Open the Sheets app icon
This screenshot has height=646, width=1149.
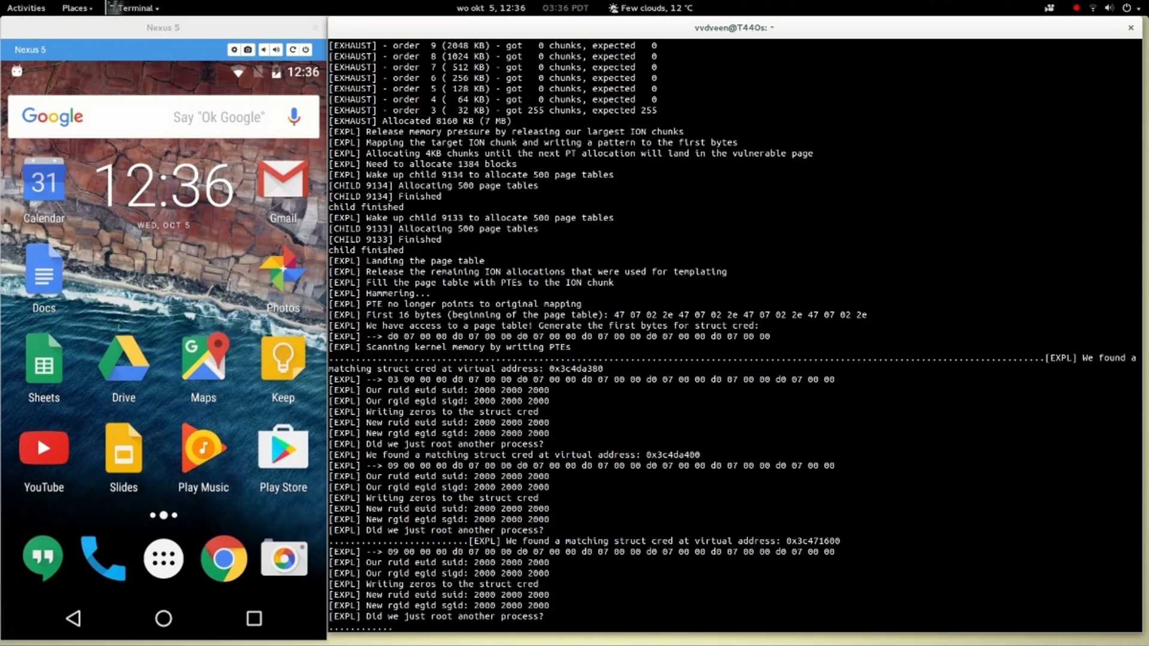[44, 368]
